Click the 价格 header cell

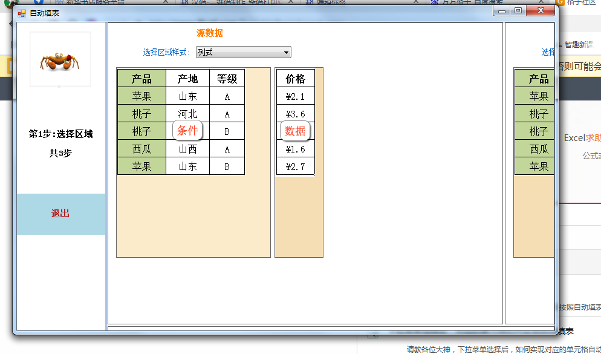click(x=296, y=79)
